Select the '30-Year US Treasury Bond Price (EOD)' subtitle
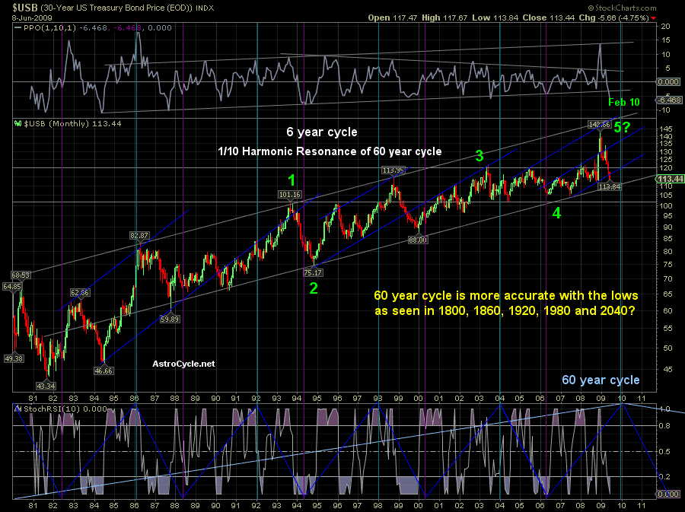Screen dimensions: 685x512 116,8
